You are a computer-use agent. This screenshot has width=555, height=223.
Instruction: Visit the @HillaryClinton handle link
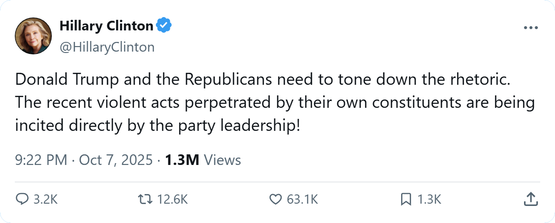(x=107, y=47)
